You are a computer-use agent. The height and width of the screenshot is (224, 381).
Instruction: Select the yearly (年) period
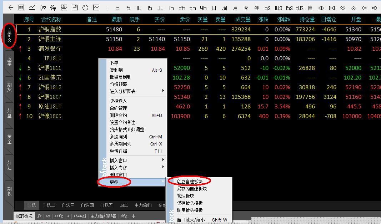pos(257,8)
